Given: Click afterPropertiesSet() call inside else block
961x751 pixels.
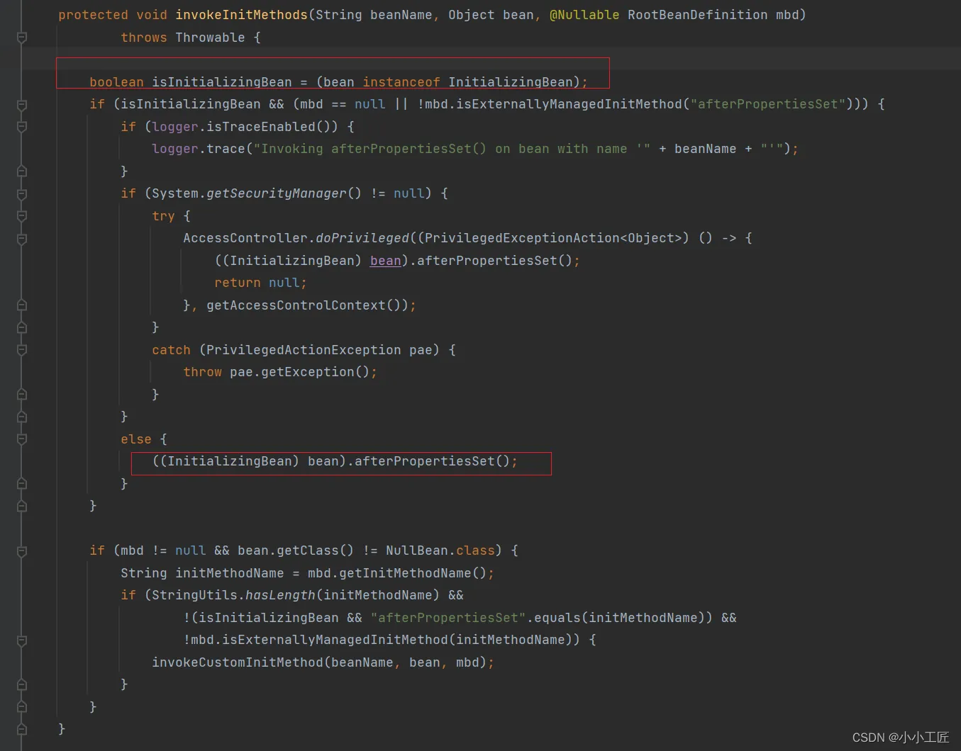Looking at the screenshot, I should coord(432,461).
